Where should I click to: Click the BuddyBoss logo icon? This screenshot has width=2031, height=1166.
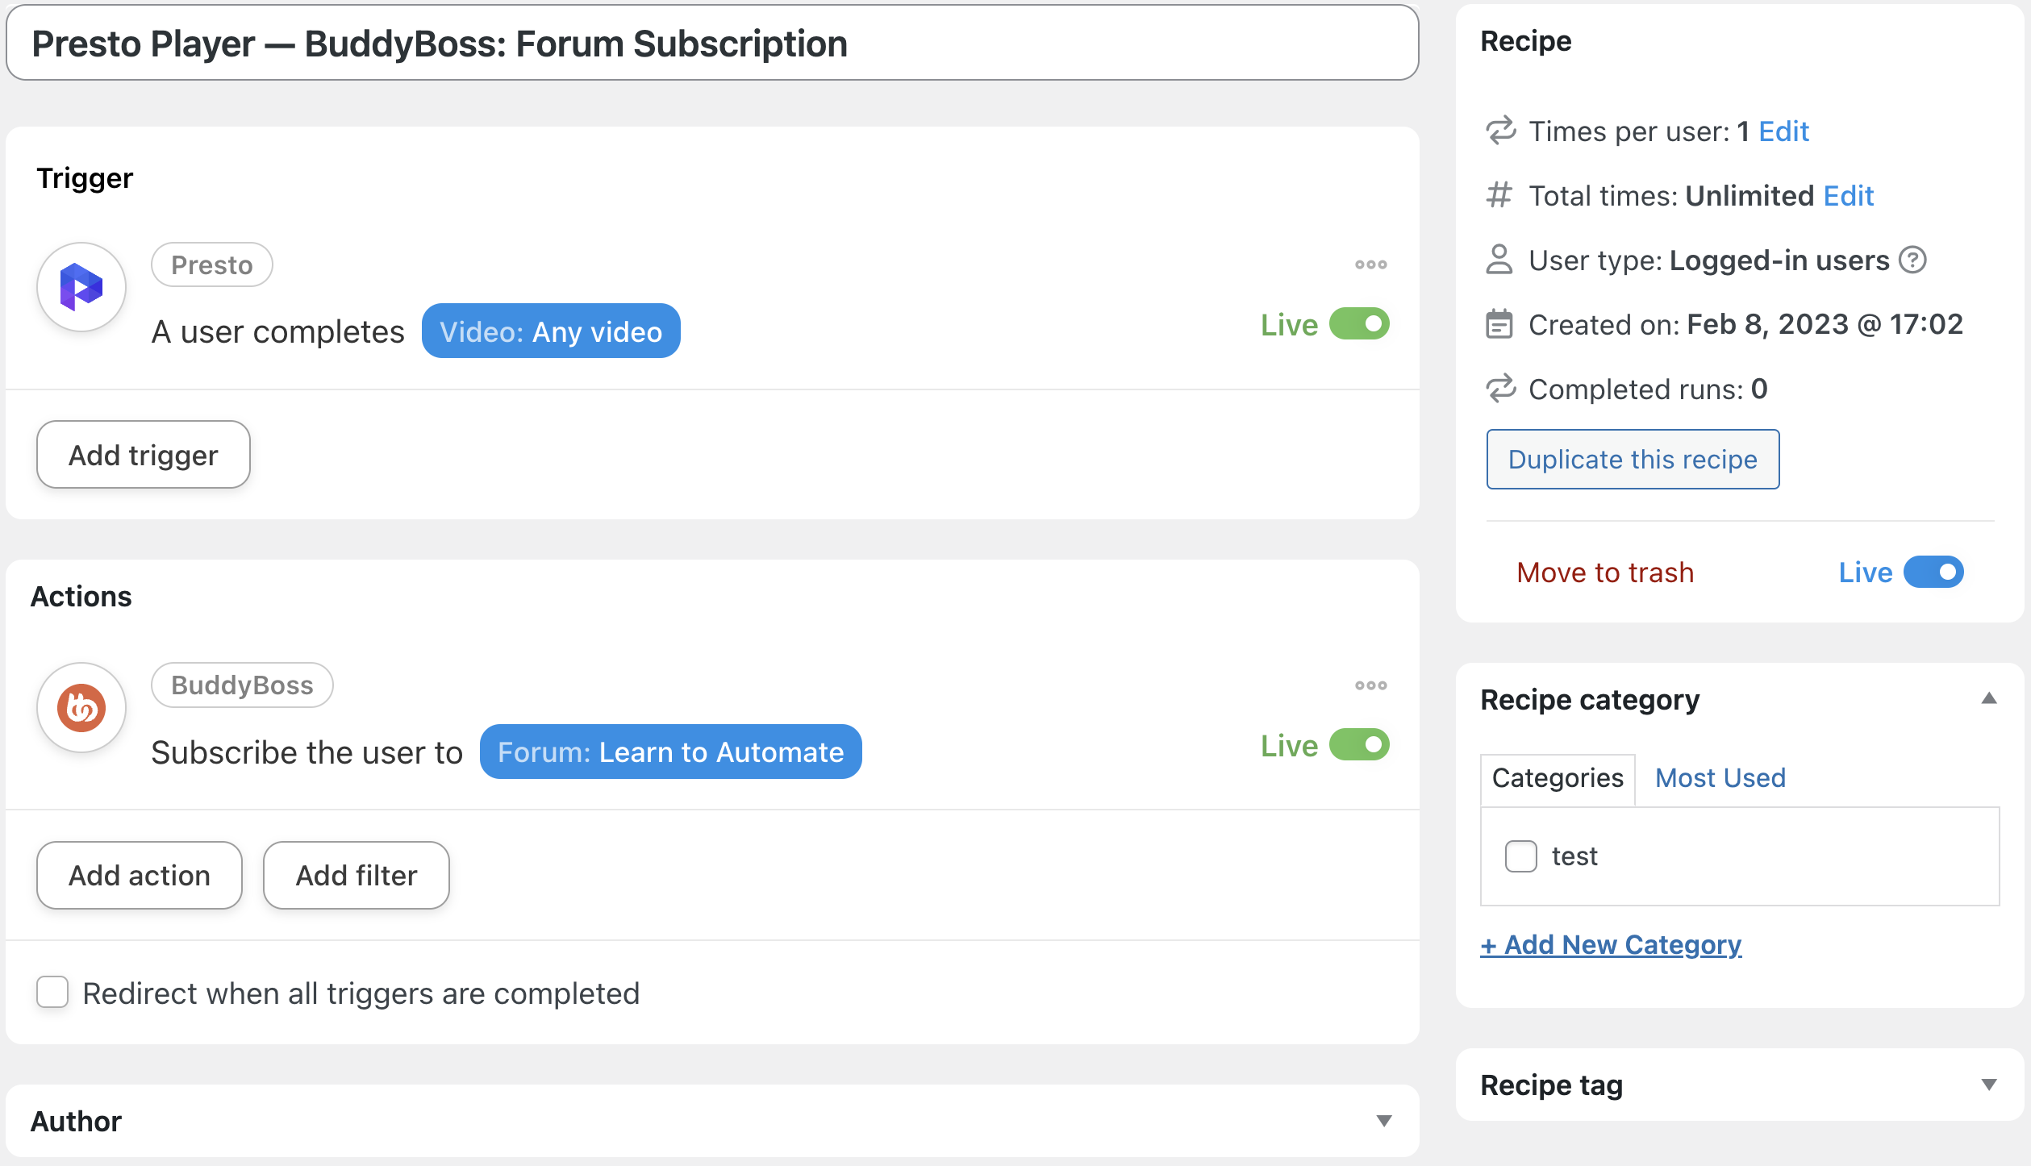pos(81,708)
